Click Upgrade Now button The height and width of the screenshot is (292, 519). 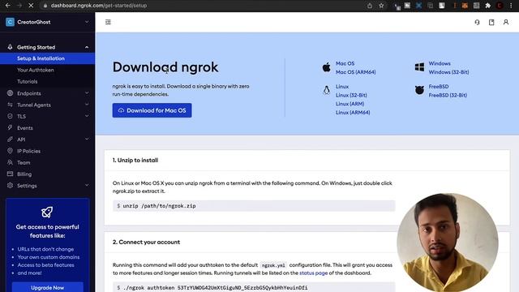click(x=48, y=287)
